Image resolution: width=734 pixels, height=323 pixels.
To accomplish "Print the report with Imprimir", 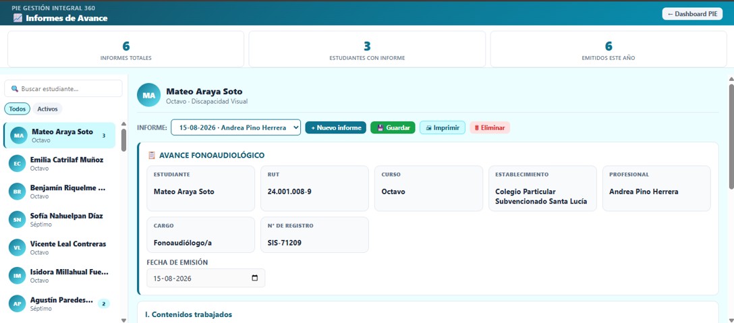I will tap(443, 127).
